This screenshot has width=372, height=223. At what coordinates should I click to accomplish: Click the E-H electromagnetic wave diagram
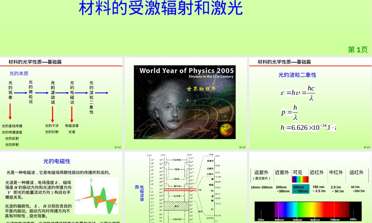pyautogui.click(x=97, y=196)
